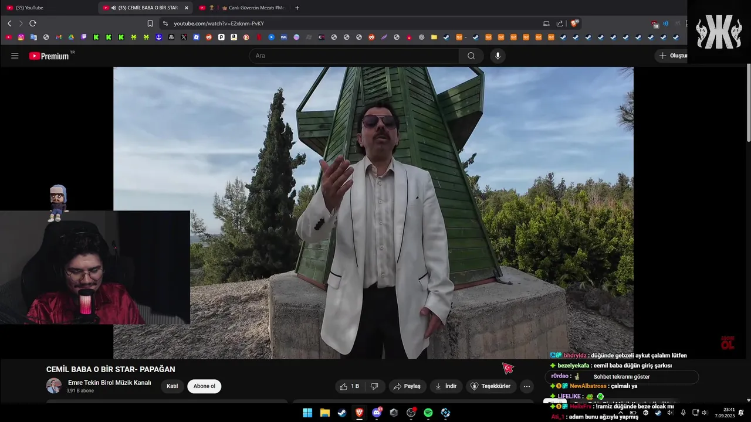Image resolution: width=751 pixels, height=422 pixels.
Task: Click share icon in address bar
Action: tap(560, 23)
